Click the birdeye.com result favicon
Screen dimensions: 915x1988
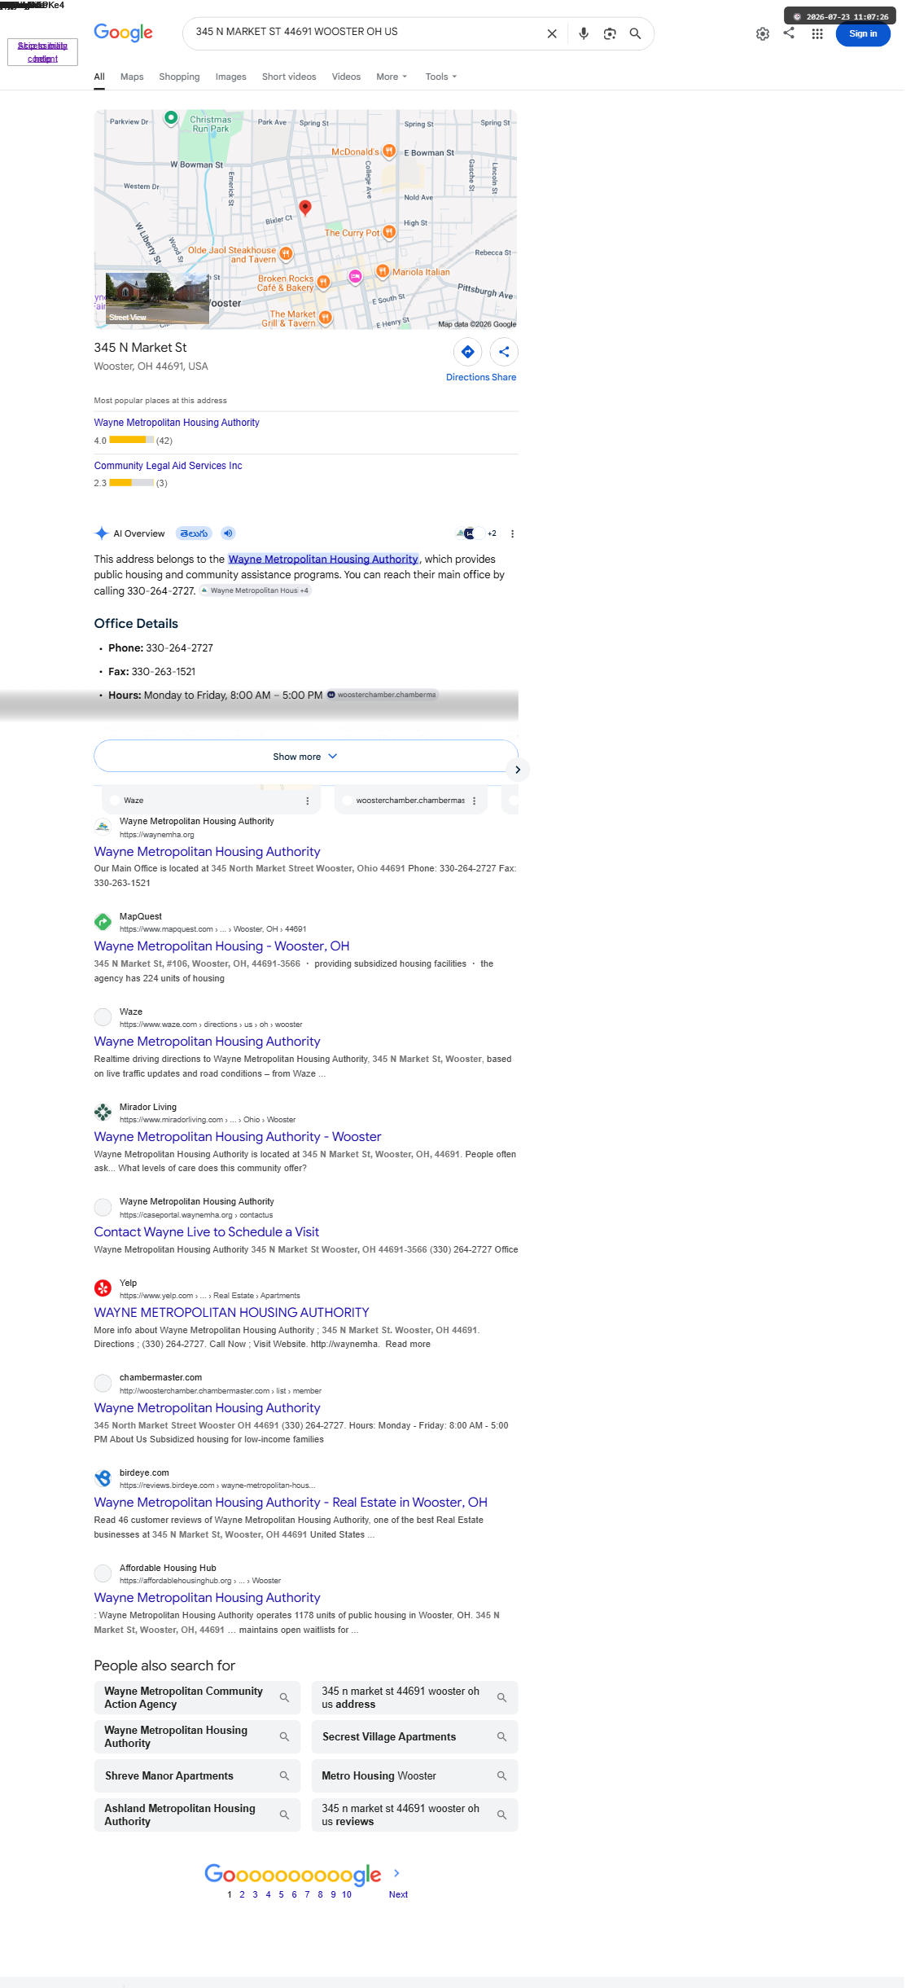pyautogui.click(x=103, y=1478)
